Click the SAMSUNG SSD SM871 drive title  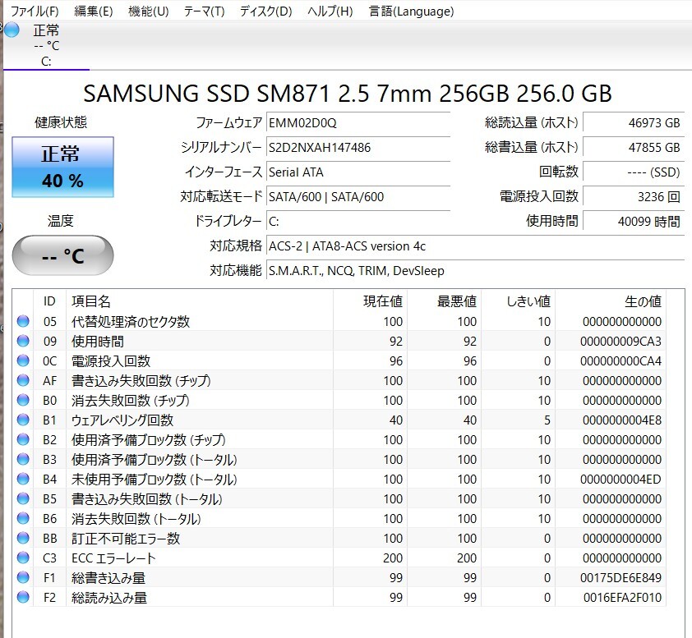pyautogui.click(x=348, y=93)
